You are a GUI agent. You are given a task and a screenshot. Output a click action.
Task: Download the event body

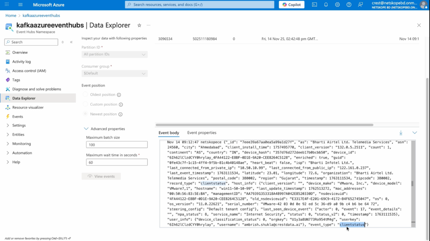pyautogui.click(x=401, y=133)
